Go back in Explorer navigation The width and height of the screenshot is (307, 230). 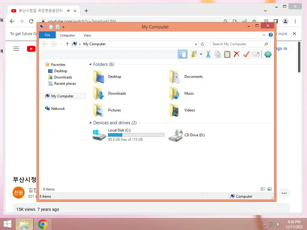click(x=45, y=44)
